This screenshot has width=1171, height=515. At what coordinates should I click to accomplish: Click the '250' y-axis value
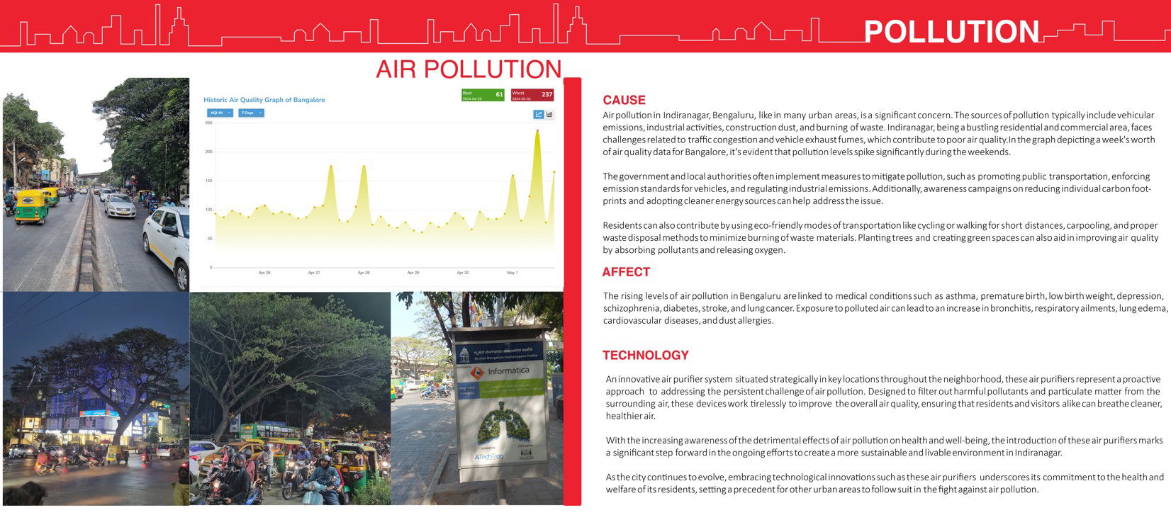pyautogui.click(x=208, y=123)
